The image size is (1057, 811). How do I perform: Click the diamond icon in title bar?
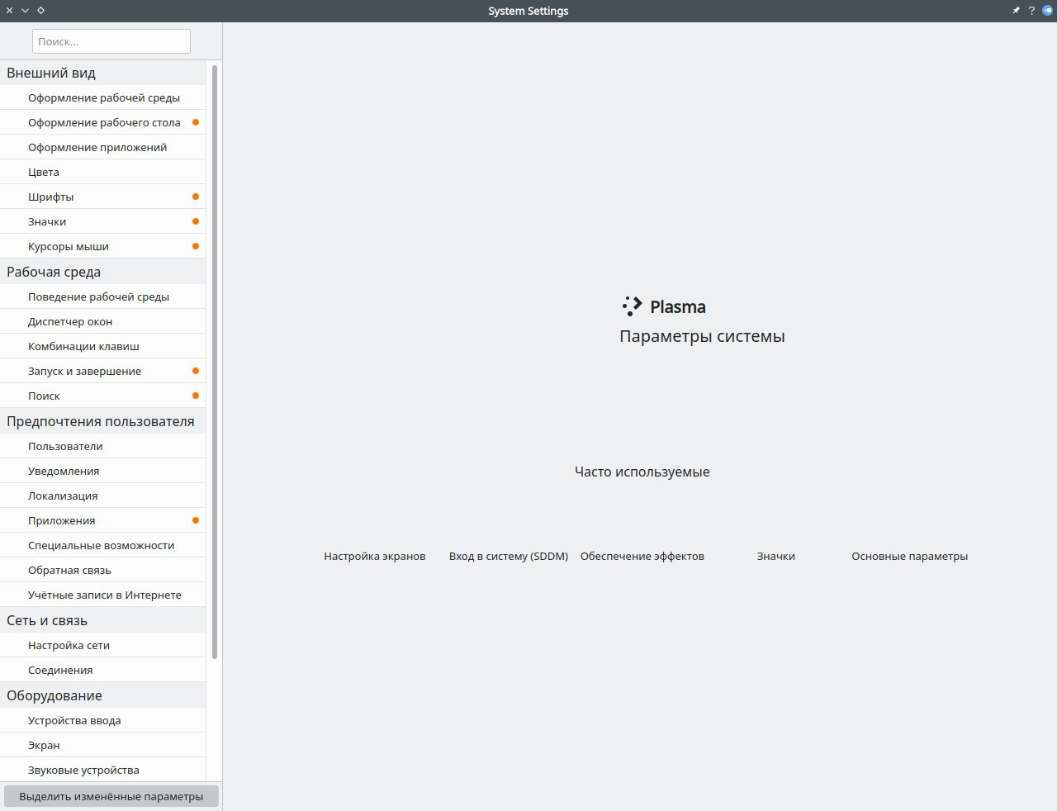pos(40,11)
